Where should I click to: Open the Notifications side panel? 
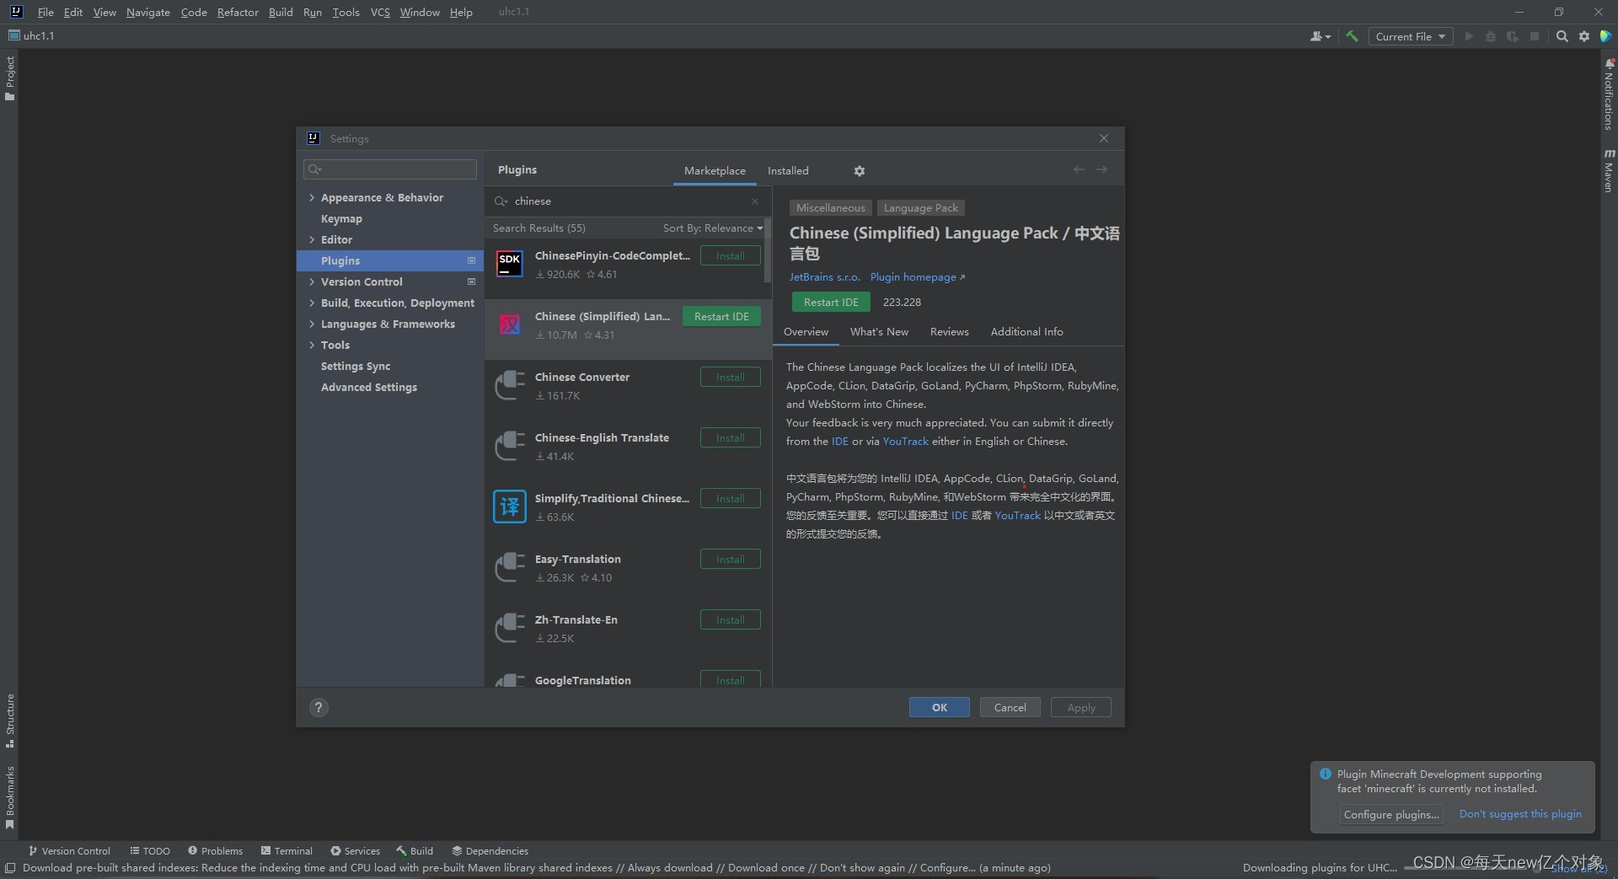pyautogui.click(x=1609, y=94)
